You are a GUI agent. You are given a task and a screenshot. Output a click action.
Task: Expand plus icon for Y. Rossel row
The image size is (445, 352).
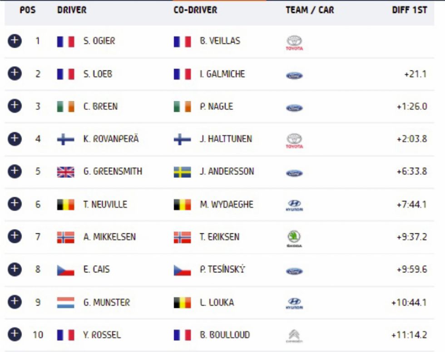pos(15,334)
